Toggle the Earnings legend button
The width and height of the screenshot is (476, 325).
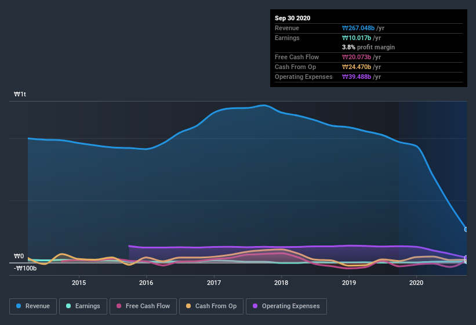coord(83,306)
